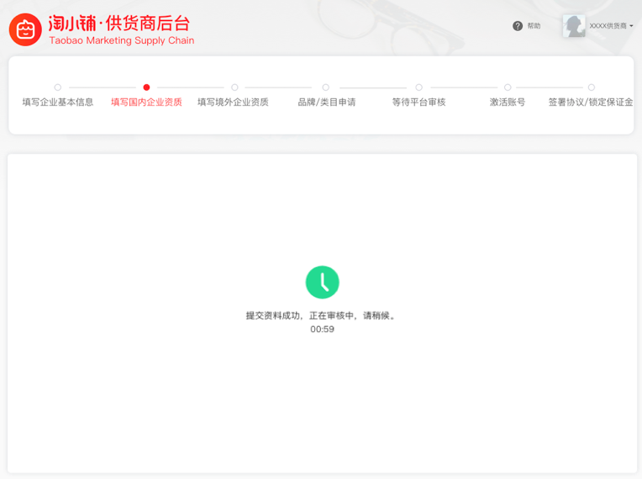Click the 淘小铺·供货商后台 title text
642x479 pixels.
click(119, 23)
